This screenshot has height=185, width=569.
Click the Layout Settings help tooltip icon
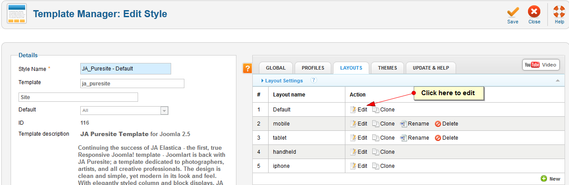tap(314, 80)
